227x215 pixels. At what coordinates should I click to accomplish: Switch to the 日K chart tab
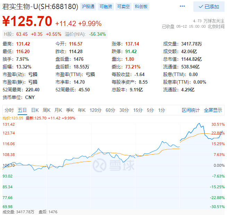pyautogui.click(x=35, y=110)
